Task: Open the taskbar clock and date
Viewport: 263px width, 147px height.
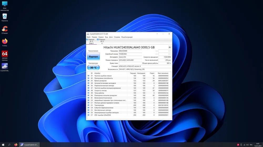Action: coord(258,145)
